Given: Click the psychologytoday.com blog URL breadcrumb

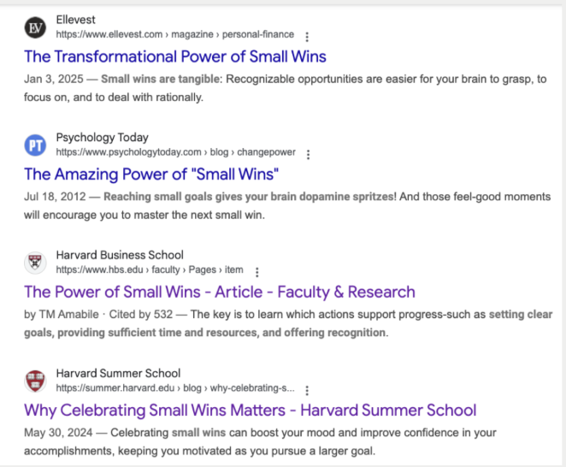Looking at the screenshot, I should pyautogui.click(x=176, y=152).
